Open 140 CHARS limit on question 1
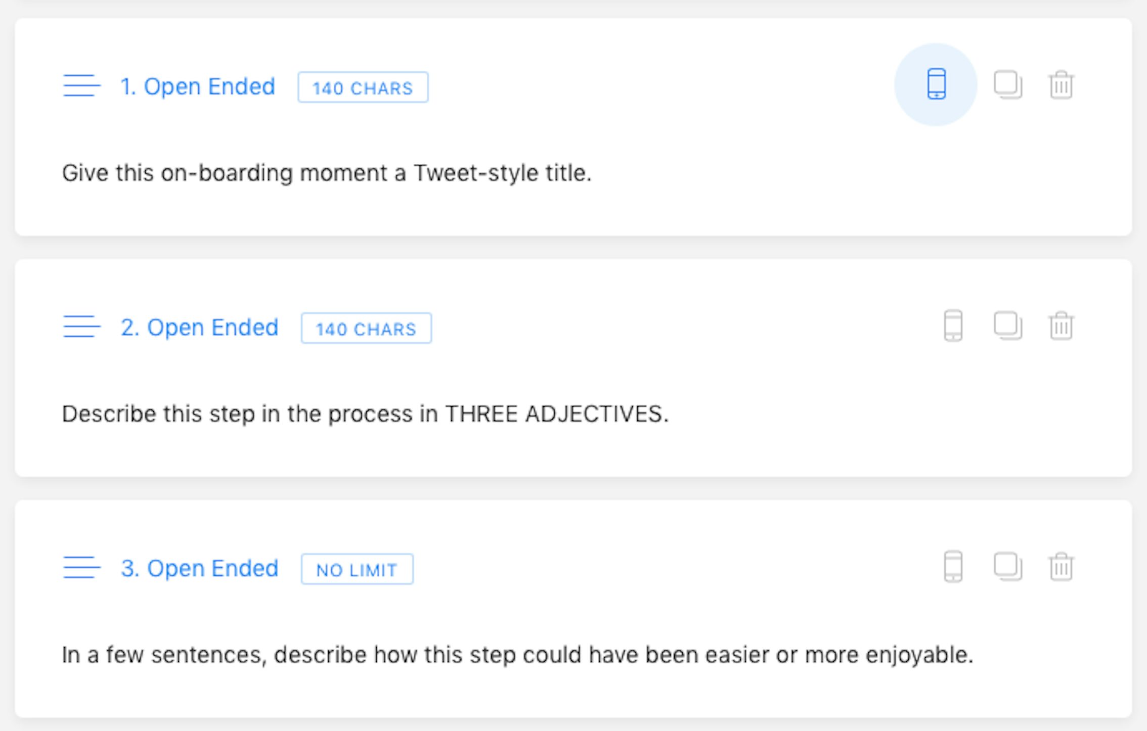This screenshot has height=731, width=1147. point(363,87)
